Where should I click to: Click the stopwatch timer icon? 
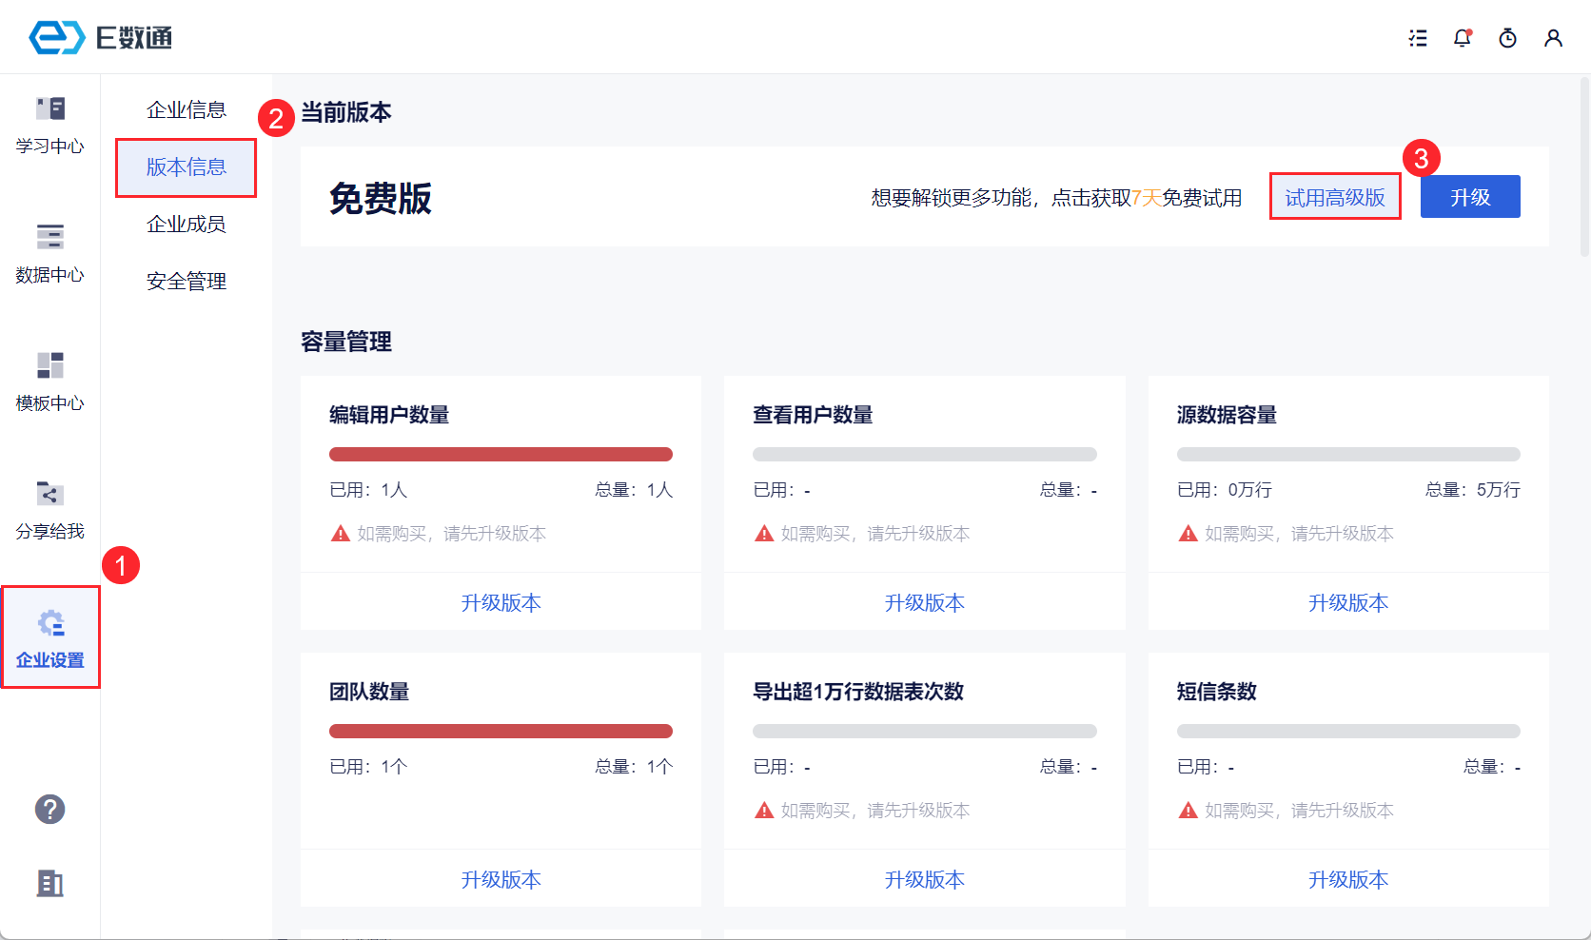tap(1507, 38)
